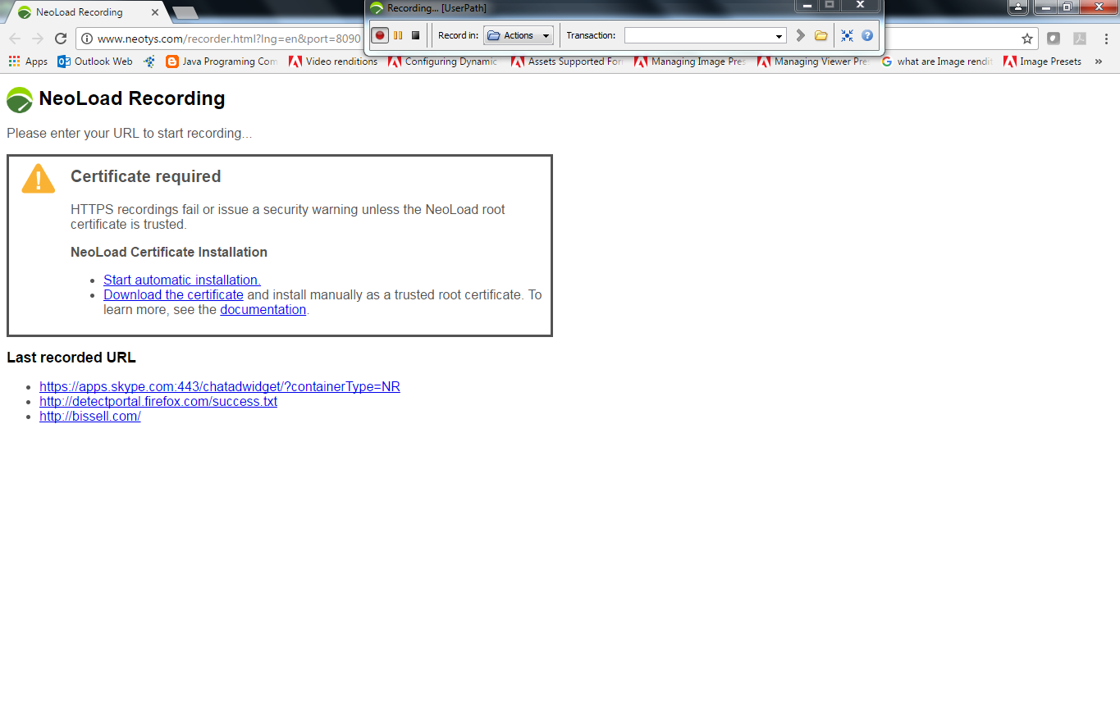Click the start transaction arrow icon

pyautogui.click(x=801, y=35)
